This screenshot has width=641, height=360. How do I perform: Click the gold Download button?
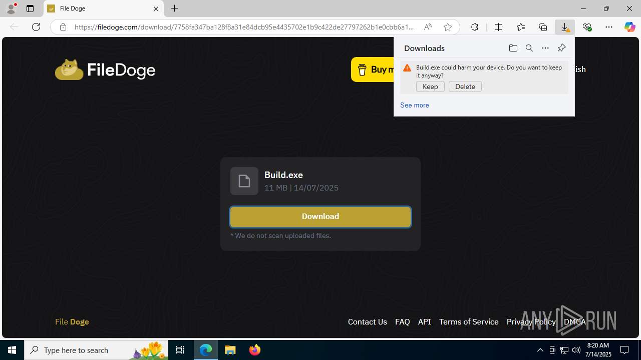click(320, 216)
